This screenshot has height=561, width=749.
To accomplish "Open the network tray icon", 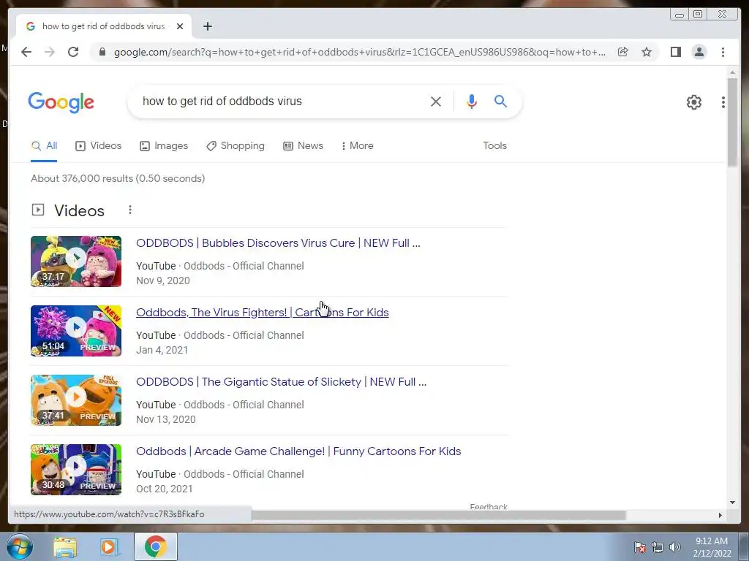I will coord(658,547).
